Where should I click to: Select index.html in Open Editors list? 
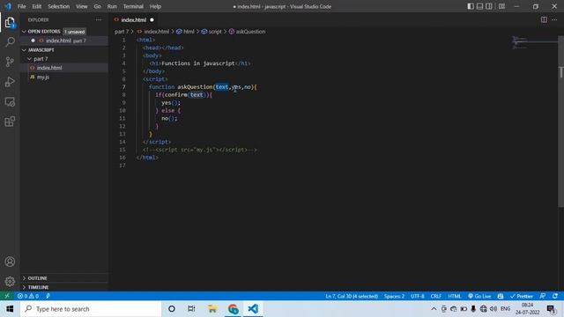pyautogui.click(x=64, y=41)
